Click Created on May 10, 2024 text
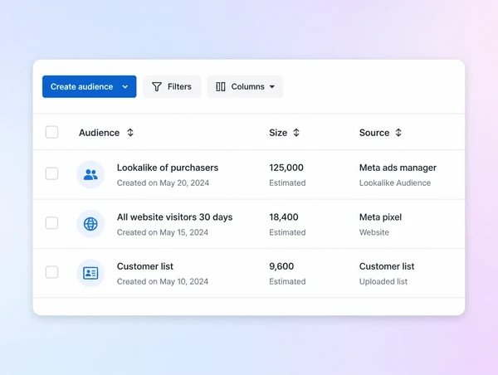The height and width of the screenshot is (375, 498). pos(163,281)
